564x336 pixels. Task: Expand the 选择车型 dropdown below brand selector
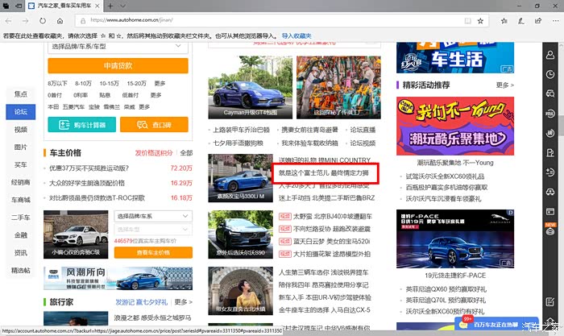click(x=152, y=230)
